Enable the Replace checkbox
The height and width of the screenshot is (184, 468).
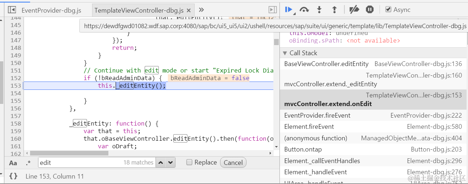point(189,162)
